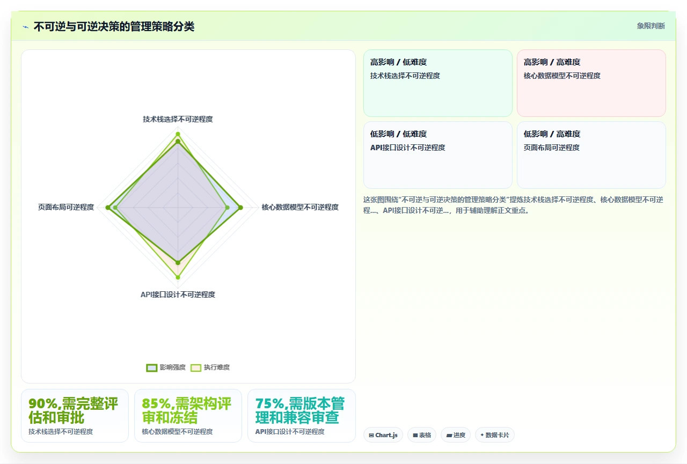Click the summary paragraph starting with 这张图围绕
Screen dimensions: 687x464
tap(514, 205)
